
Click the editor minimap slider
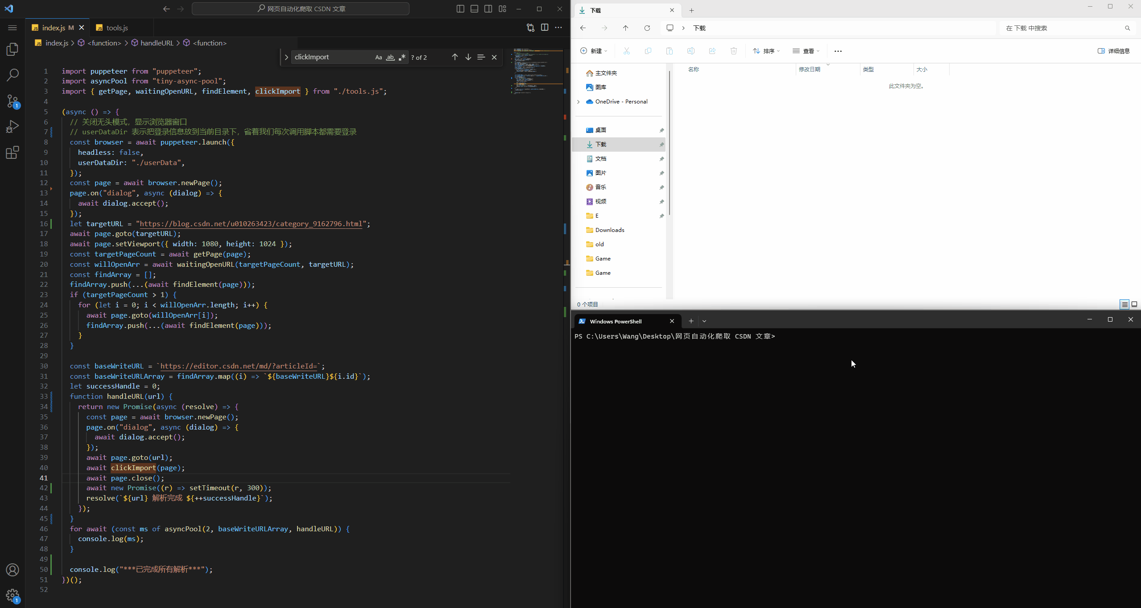tap(537, 71)
